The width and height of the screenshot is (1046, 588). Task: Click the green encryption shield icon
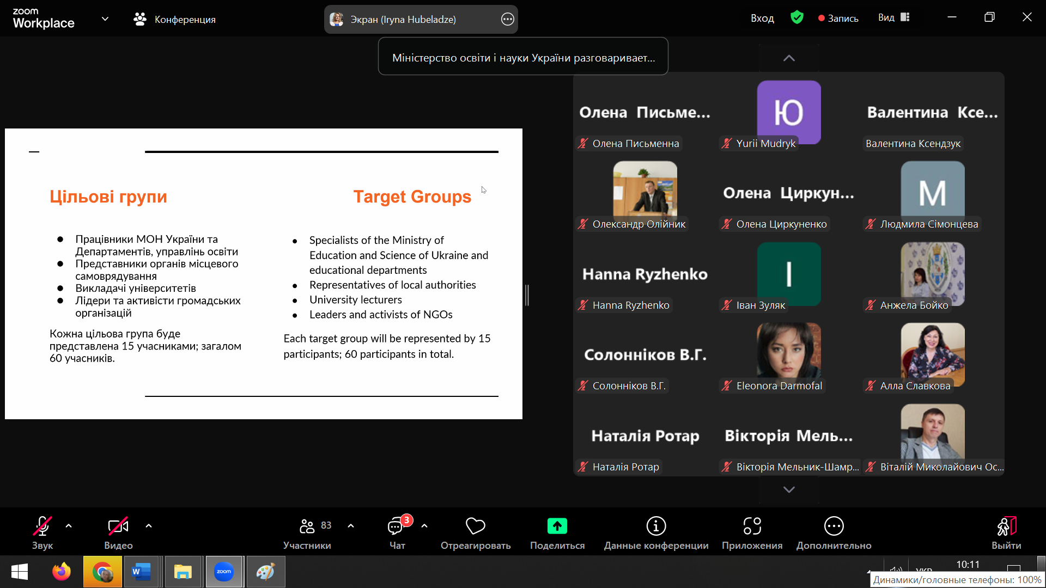[x=796, y=18]
